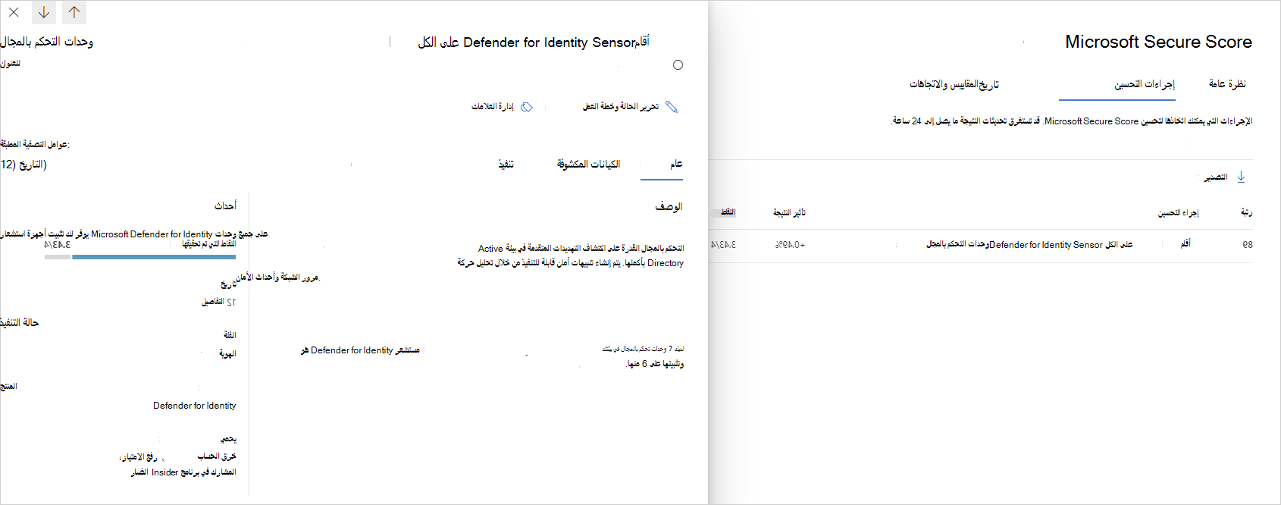The width and height of the screenshot is (1281, 505).
Task: Select the radio circle under the panel title
Action: tap(678, 65)
